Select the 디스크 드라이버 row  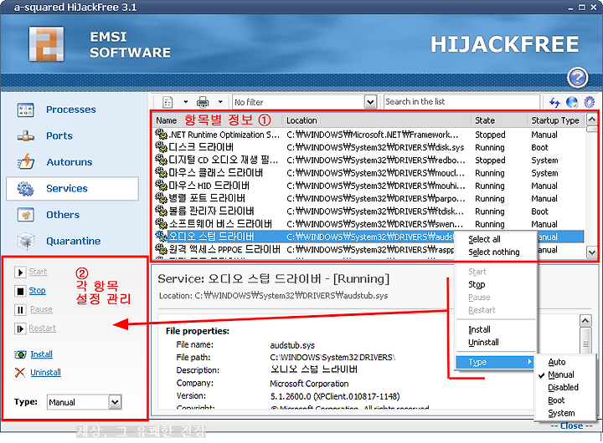(x=368, y=147)
